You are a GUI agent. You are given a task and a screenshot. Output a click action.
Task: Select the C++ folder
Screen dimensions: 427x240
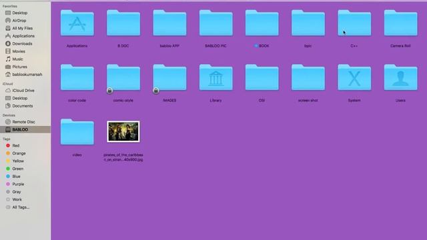click(354, 23)
